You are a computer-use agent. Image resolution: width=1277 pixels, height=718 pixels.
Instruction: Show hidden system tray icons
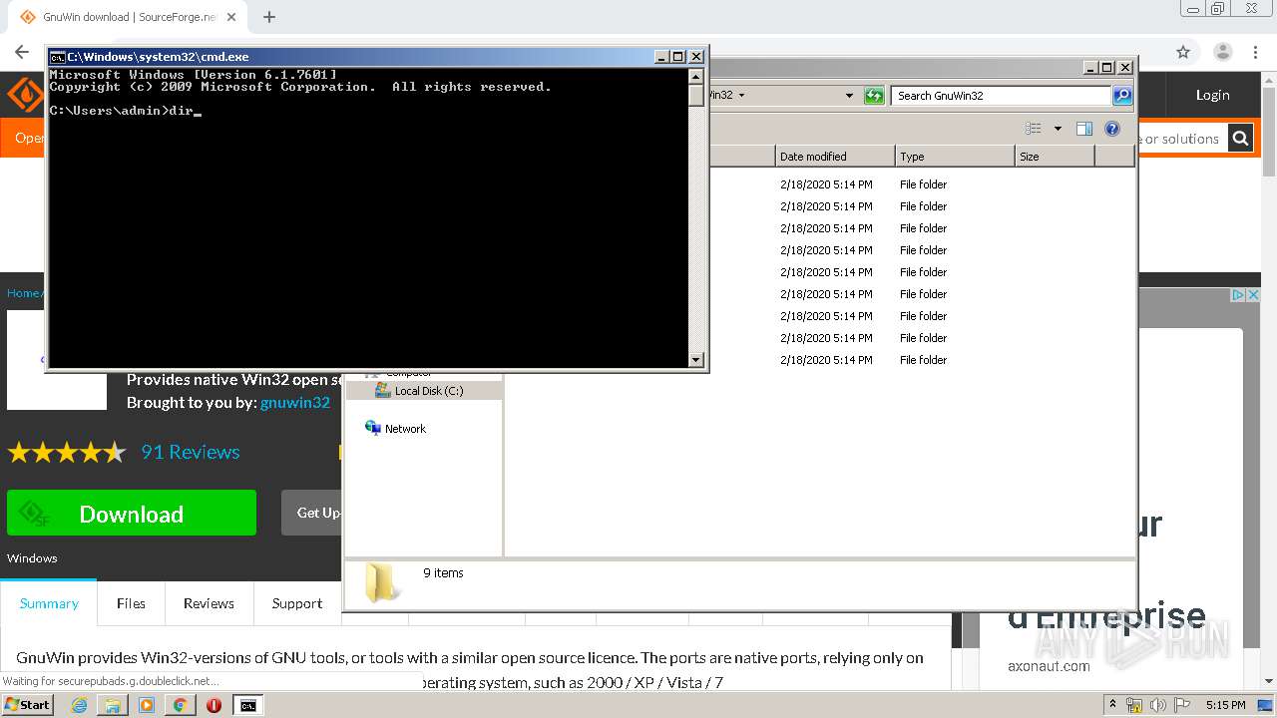(1112, 705)
